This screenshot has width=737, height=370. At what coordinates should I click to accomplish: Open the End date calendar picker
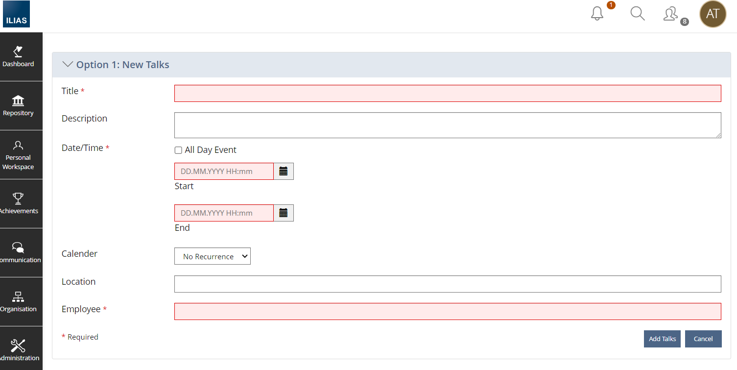point(284,213)
